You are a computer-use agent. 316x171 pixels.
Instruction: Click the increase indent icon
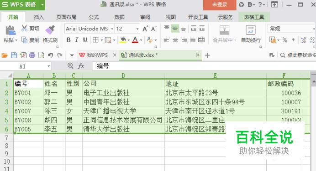pyautogui.click(x=202, y=29)
